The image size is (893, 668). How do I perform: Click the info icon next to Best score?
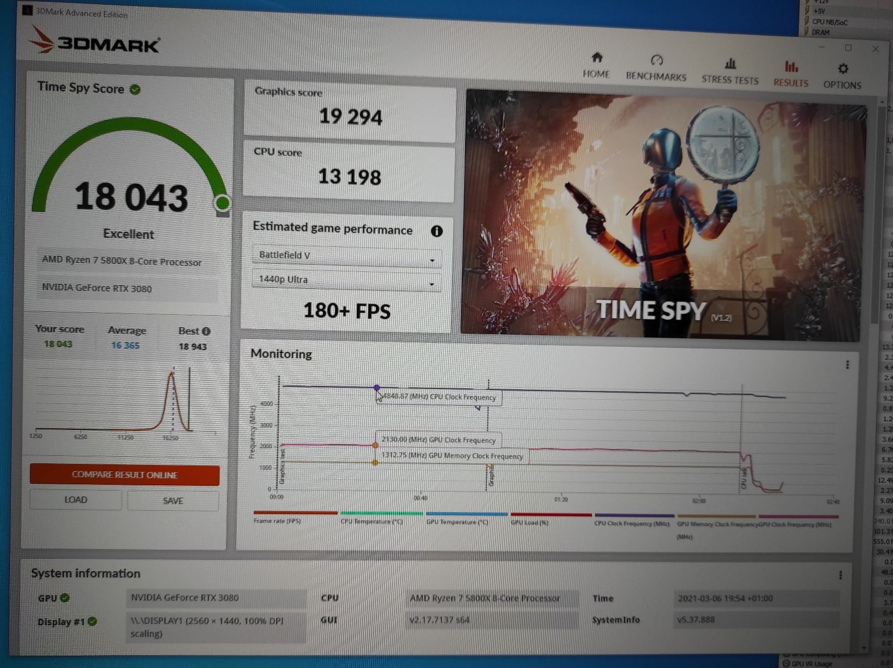point(206,331)
